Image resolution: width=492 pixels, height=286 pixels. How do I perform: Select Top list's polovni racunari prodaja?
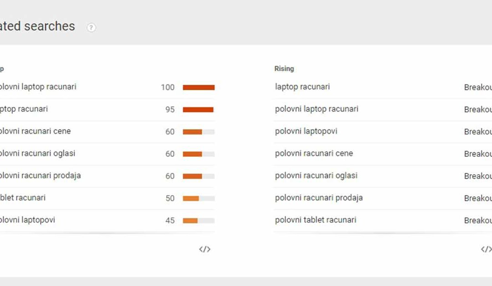coord(40,176)
